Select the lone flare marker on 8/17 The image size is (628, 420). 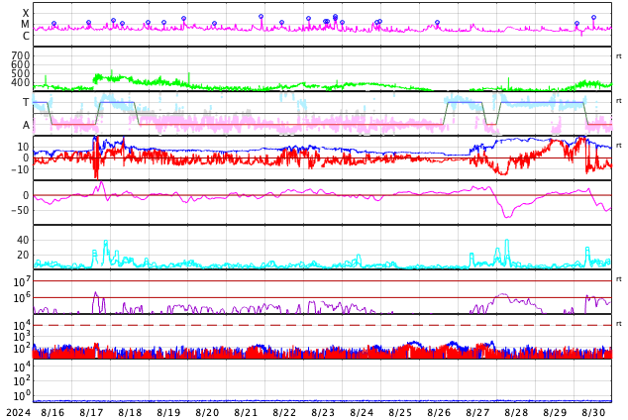coord(89,23)
